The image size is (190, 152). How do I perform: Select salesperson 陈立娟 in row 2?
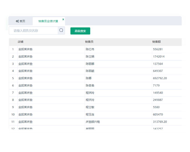[x=90, y=57]
